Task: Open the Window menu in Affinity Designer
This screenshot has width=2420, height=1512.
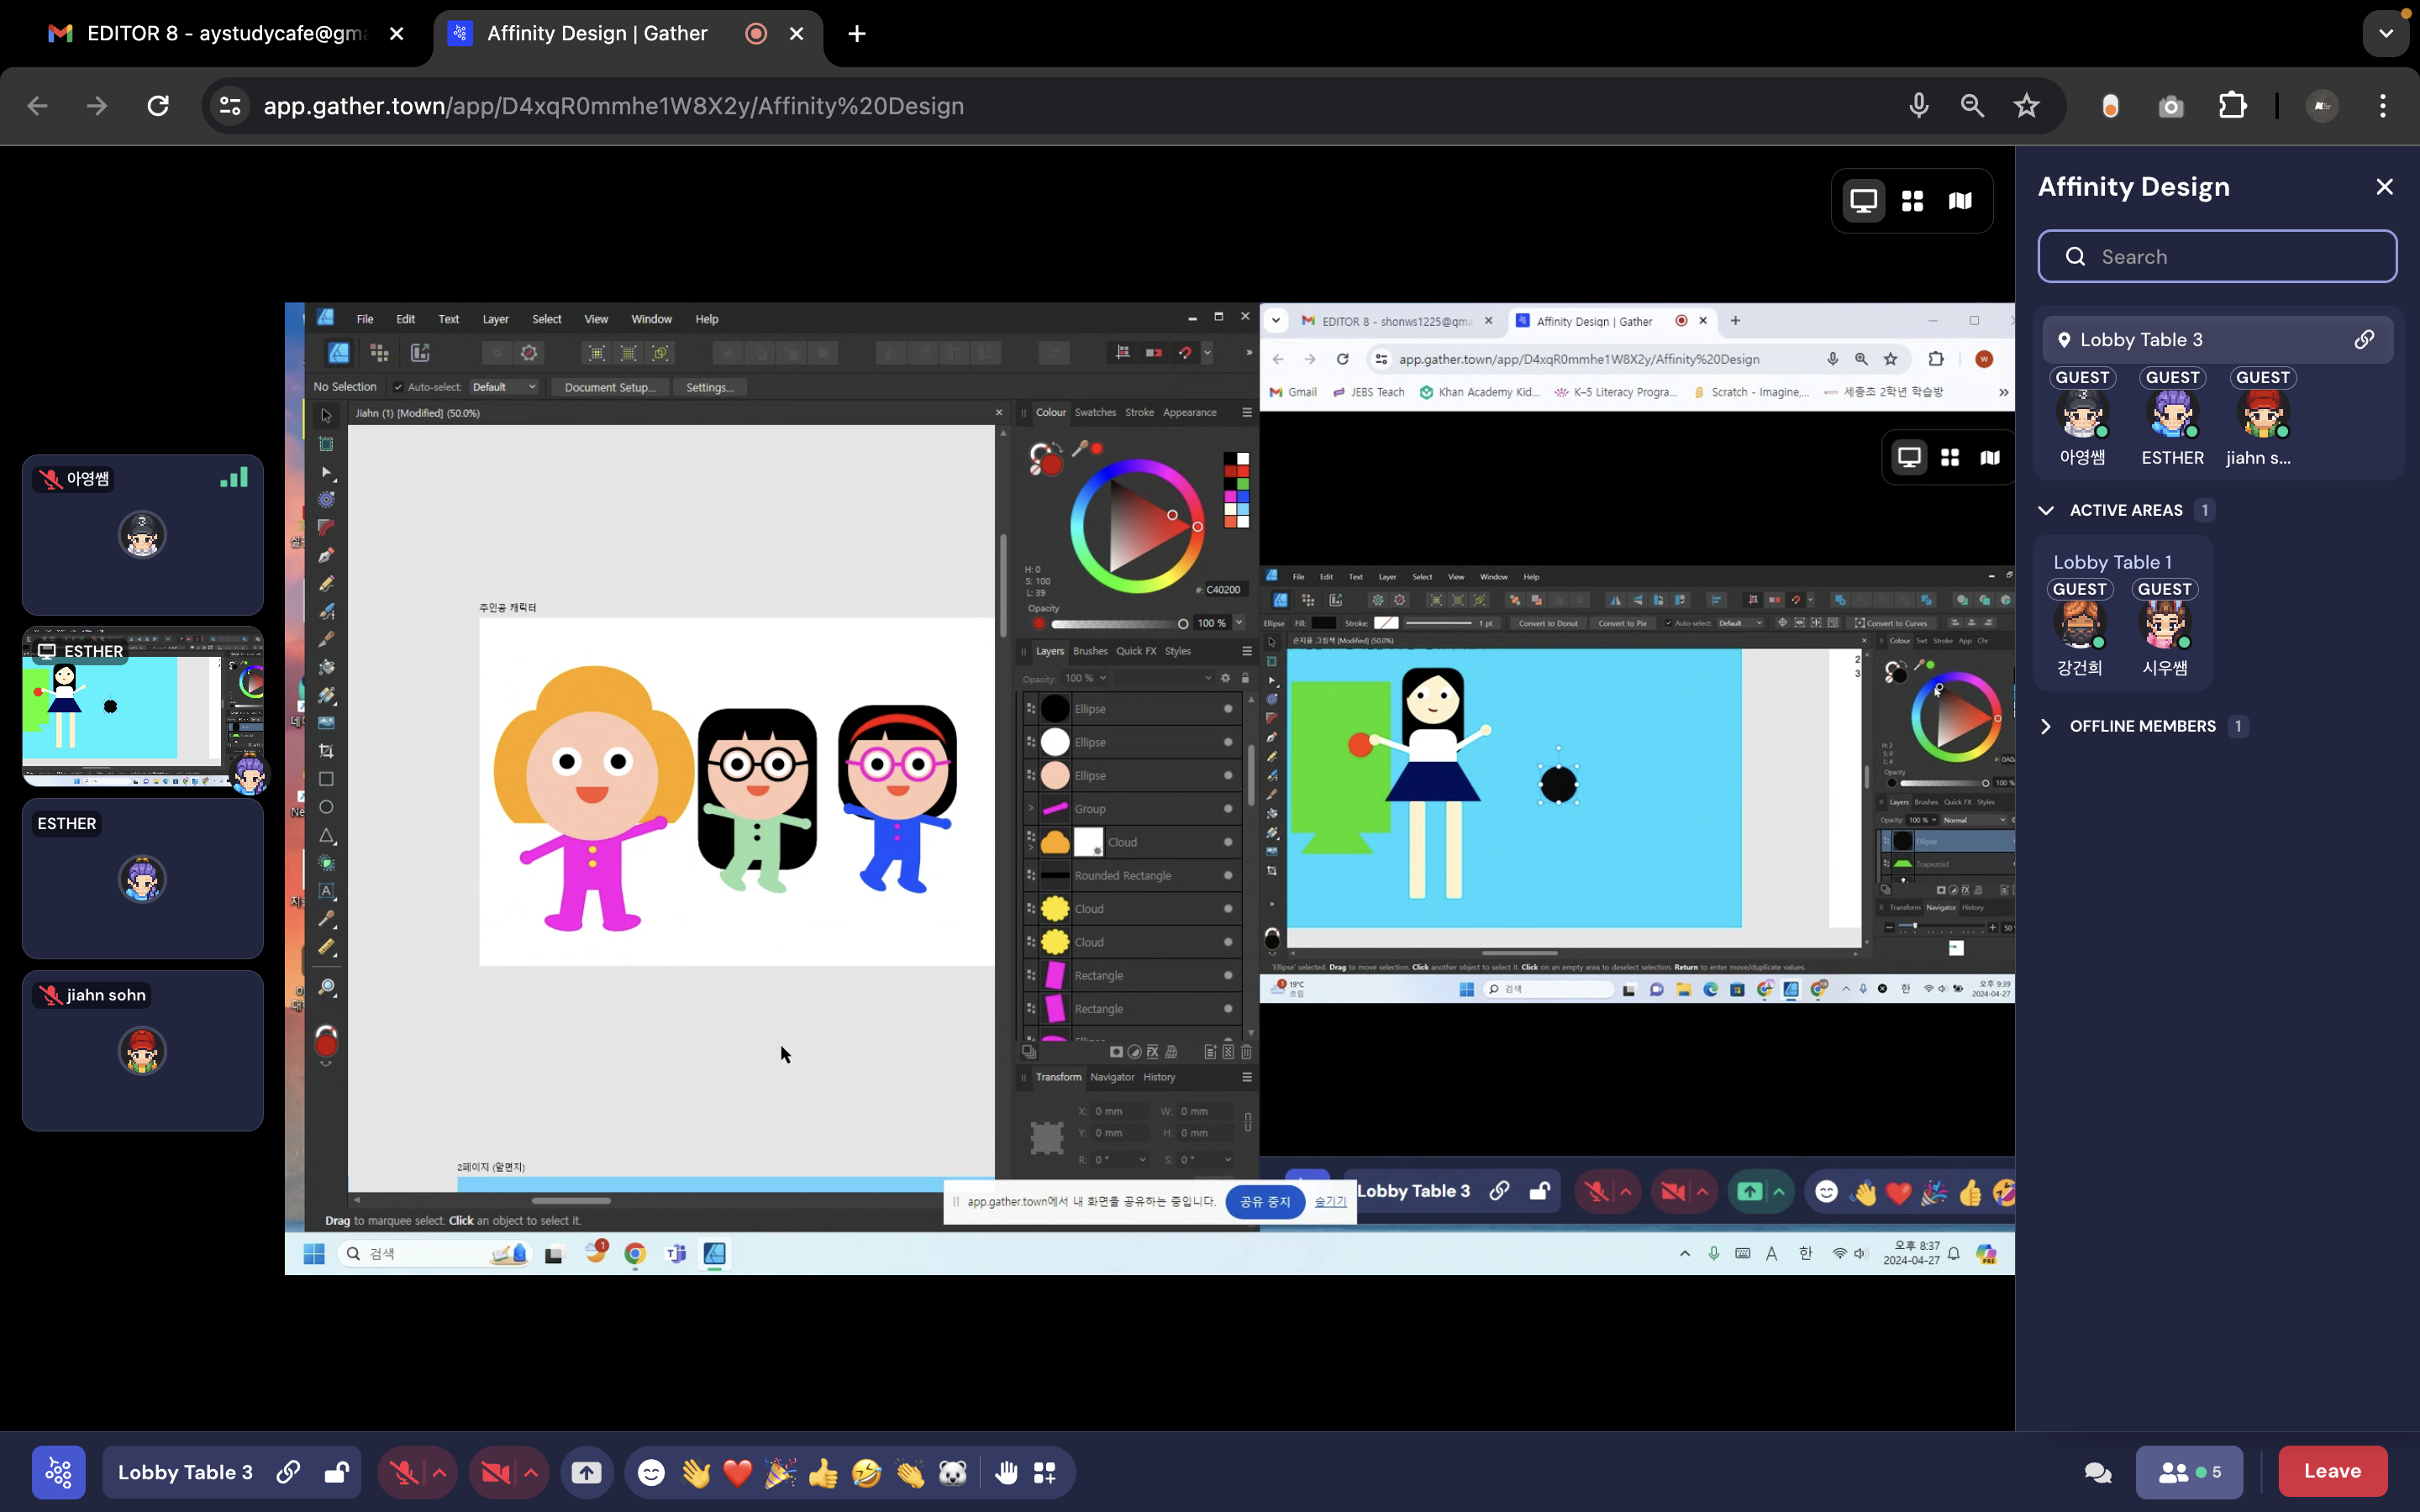Action: 651,319
